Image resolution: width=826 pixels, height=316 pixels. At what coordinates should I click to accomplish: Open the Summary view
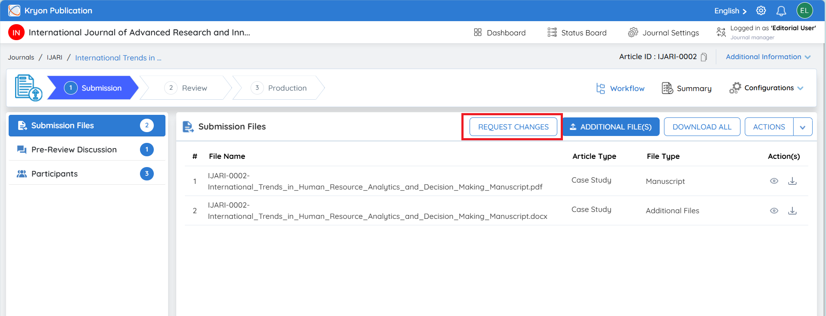click(x=686, y=88)
